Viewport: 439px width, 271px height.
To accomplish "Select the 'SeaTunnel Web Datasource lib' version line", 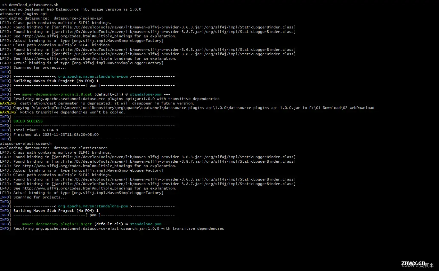I will coord(70,9).
